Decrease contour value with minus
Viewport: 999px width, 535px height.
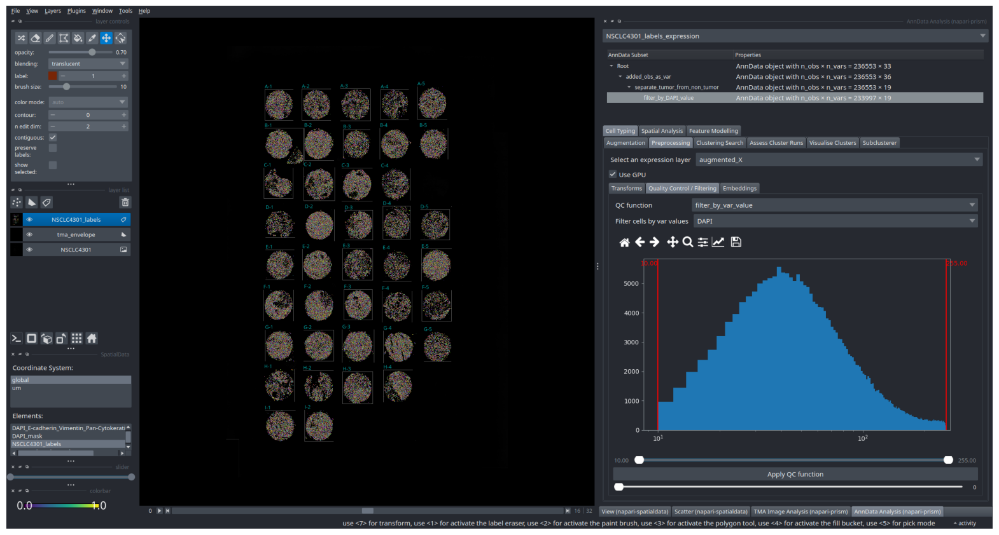(x=53, y=115)
